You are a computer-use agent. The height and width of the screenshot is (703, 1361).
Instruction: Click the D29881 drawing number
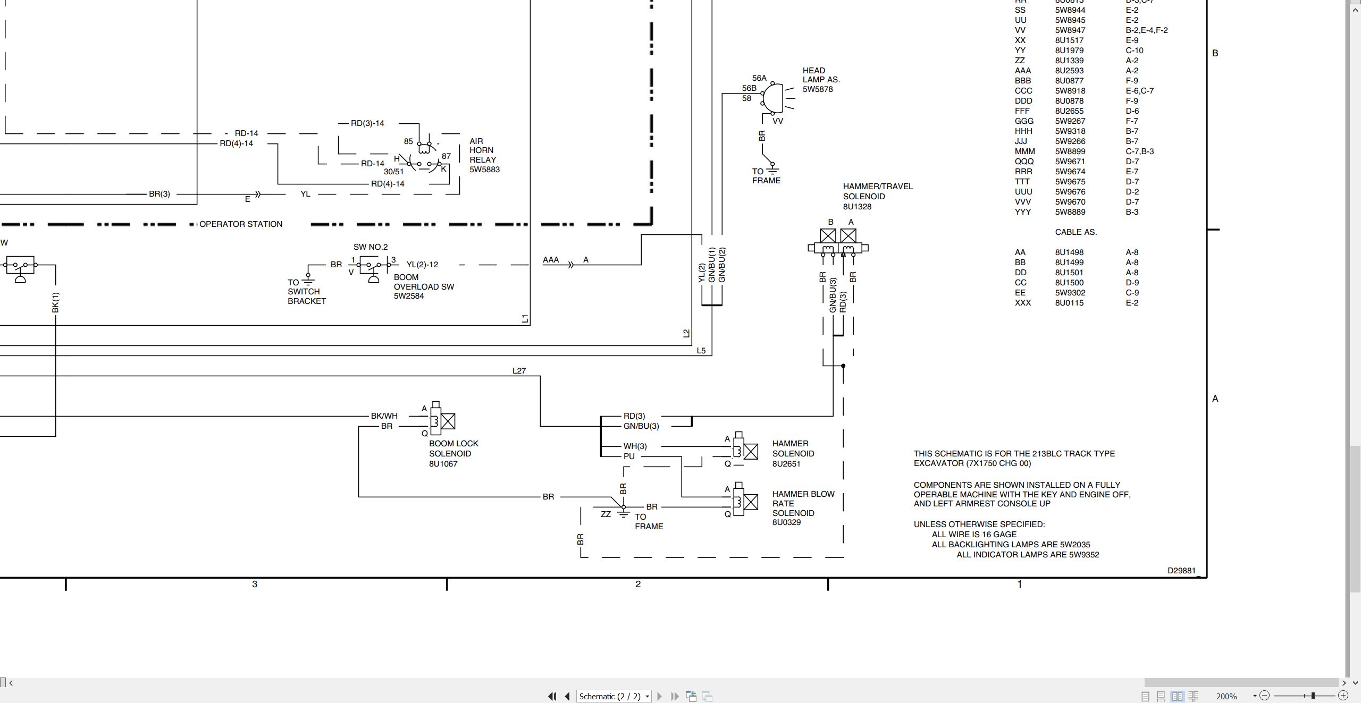(1181, 571)
